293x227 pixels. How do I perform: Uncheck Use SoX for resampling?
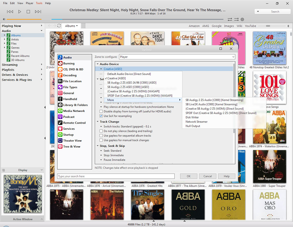tap(101, 116)
